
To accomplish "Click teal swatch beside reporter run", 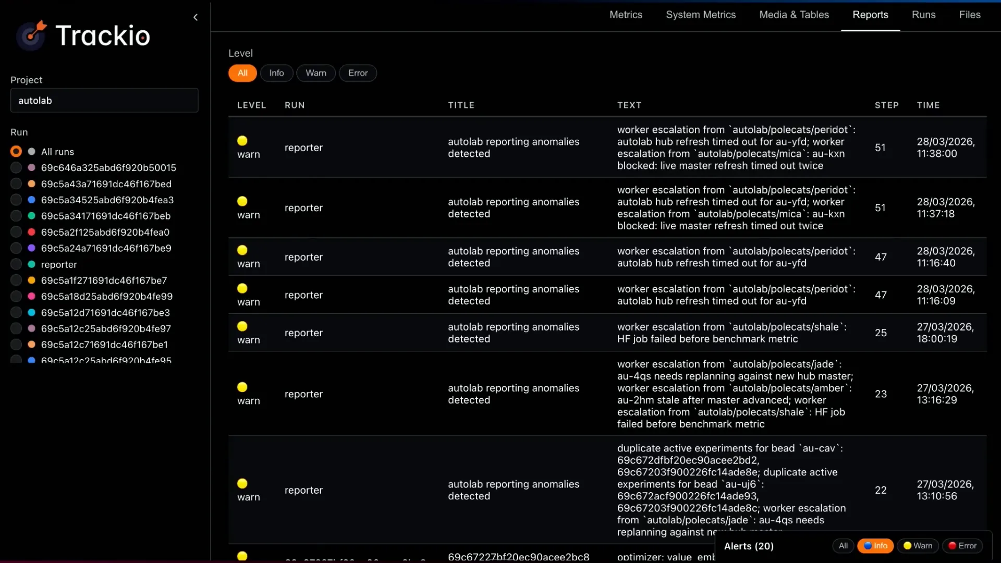I will (31, 264).
